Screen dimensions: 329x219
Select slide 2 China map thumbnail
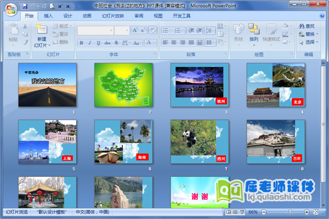pos(123,85)
